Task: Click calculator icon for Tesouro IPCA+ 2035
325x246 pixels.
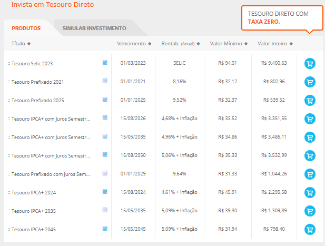Action: pyautogui.click(x=105, y=210)
